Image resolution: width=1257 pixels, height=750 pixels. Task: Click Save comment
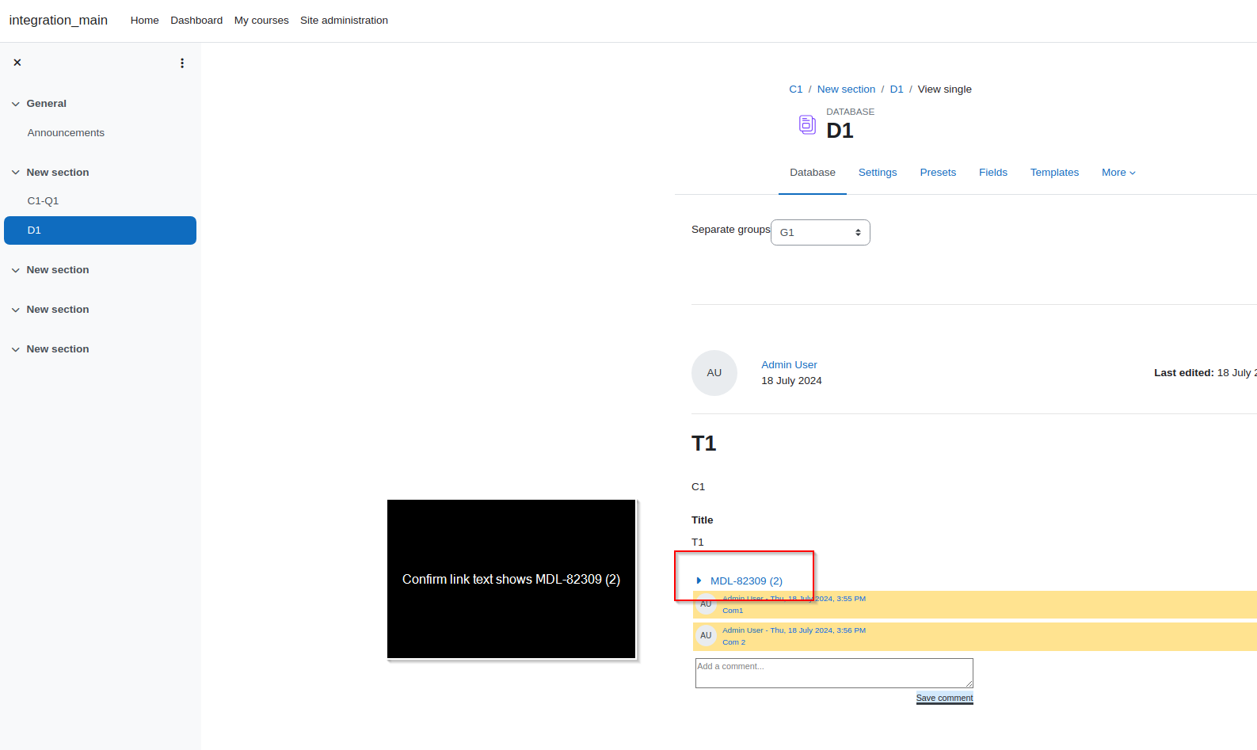tap(944, 698)
